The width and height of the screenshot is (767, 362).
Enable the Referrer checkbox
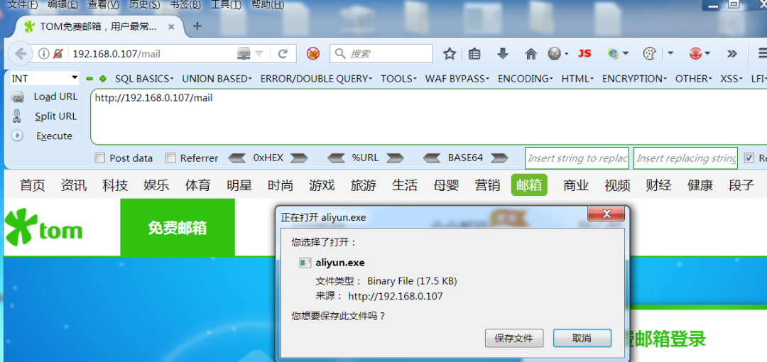[x=170, y=158]
